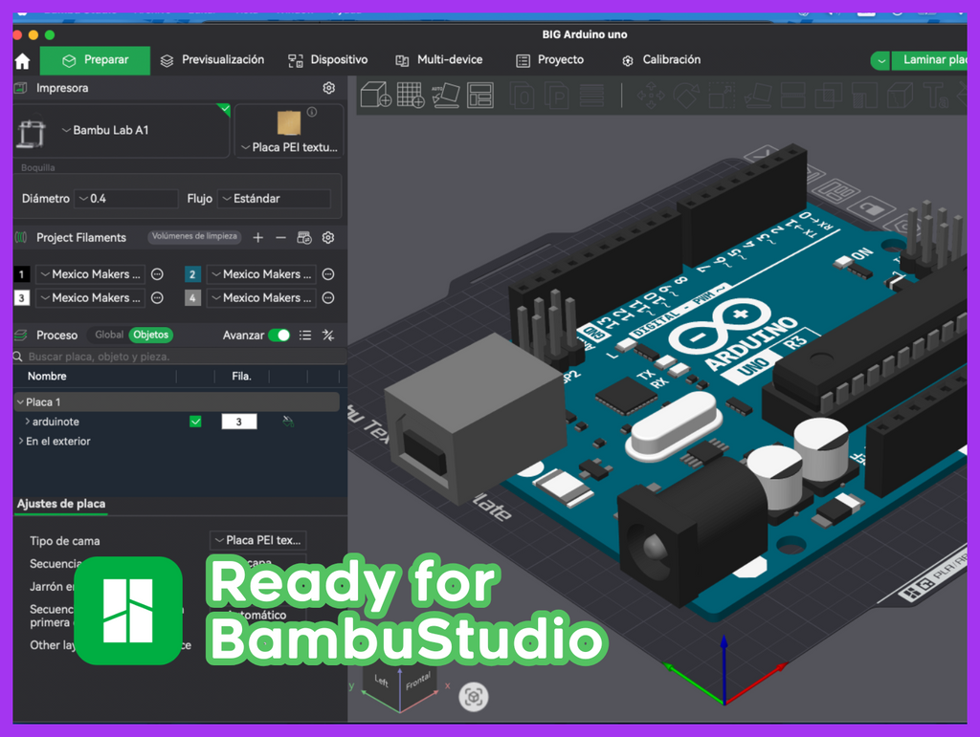Click filament 4 color swatch

(192, 297)
